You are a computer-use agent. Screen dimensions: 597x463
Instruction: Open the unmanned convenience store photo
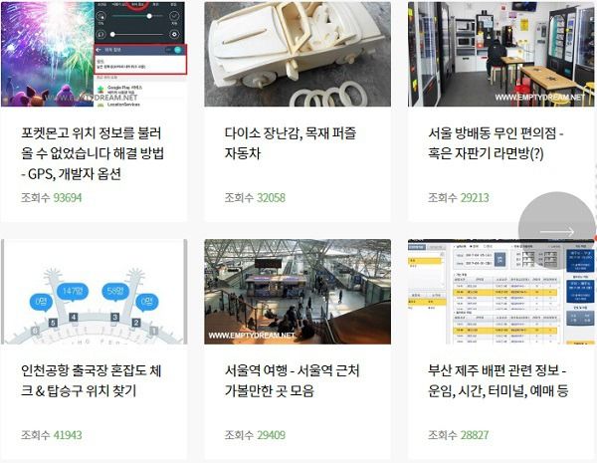(x=501, y=54)
